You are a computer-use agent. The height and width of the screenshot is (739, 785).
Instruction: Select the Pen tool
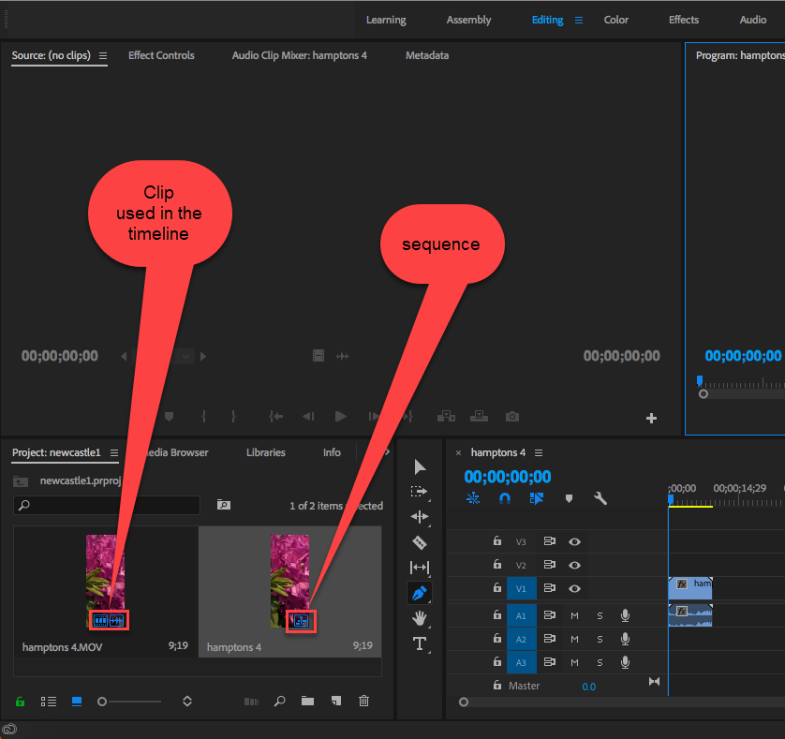[x=420, y=593]
